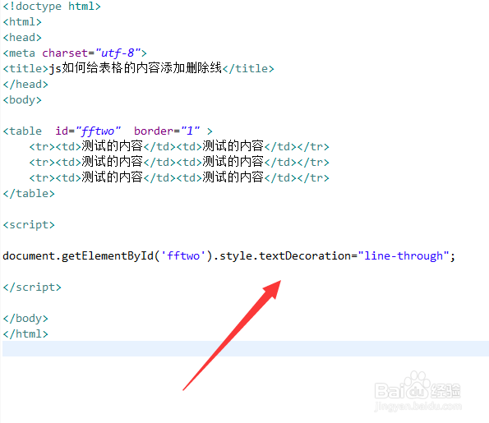Click the closing </script> tag
Image resolution: width=489 pixels, height=423 pixels.
coord(32,287)
